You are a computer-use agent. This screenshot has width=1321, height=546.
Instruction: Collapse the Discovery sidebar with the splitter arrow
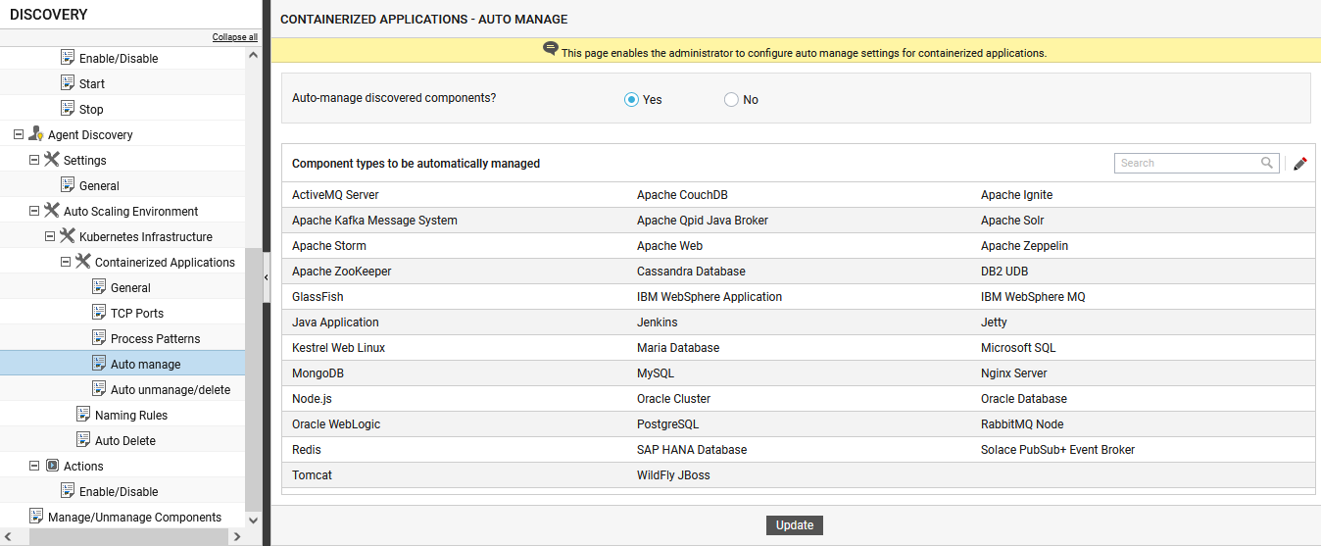point(267,277)
